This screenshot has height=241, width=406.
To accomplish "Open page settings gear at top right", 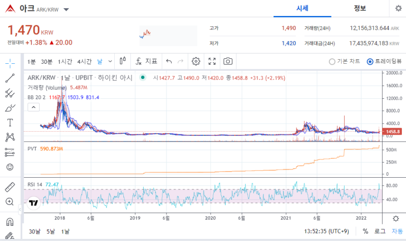I will click(x=398, y=9).
